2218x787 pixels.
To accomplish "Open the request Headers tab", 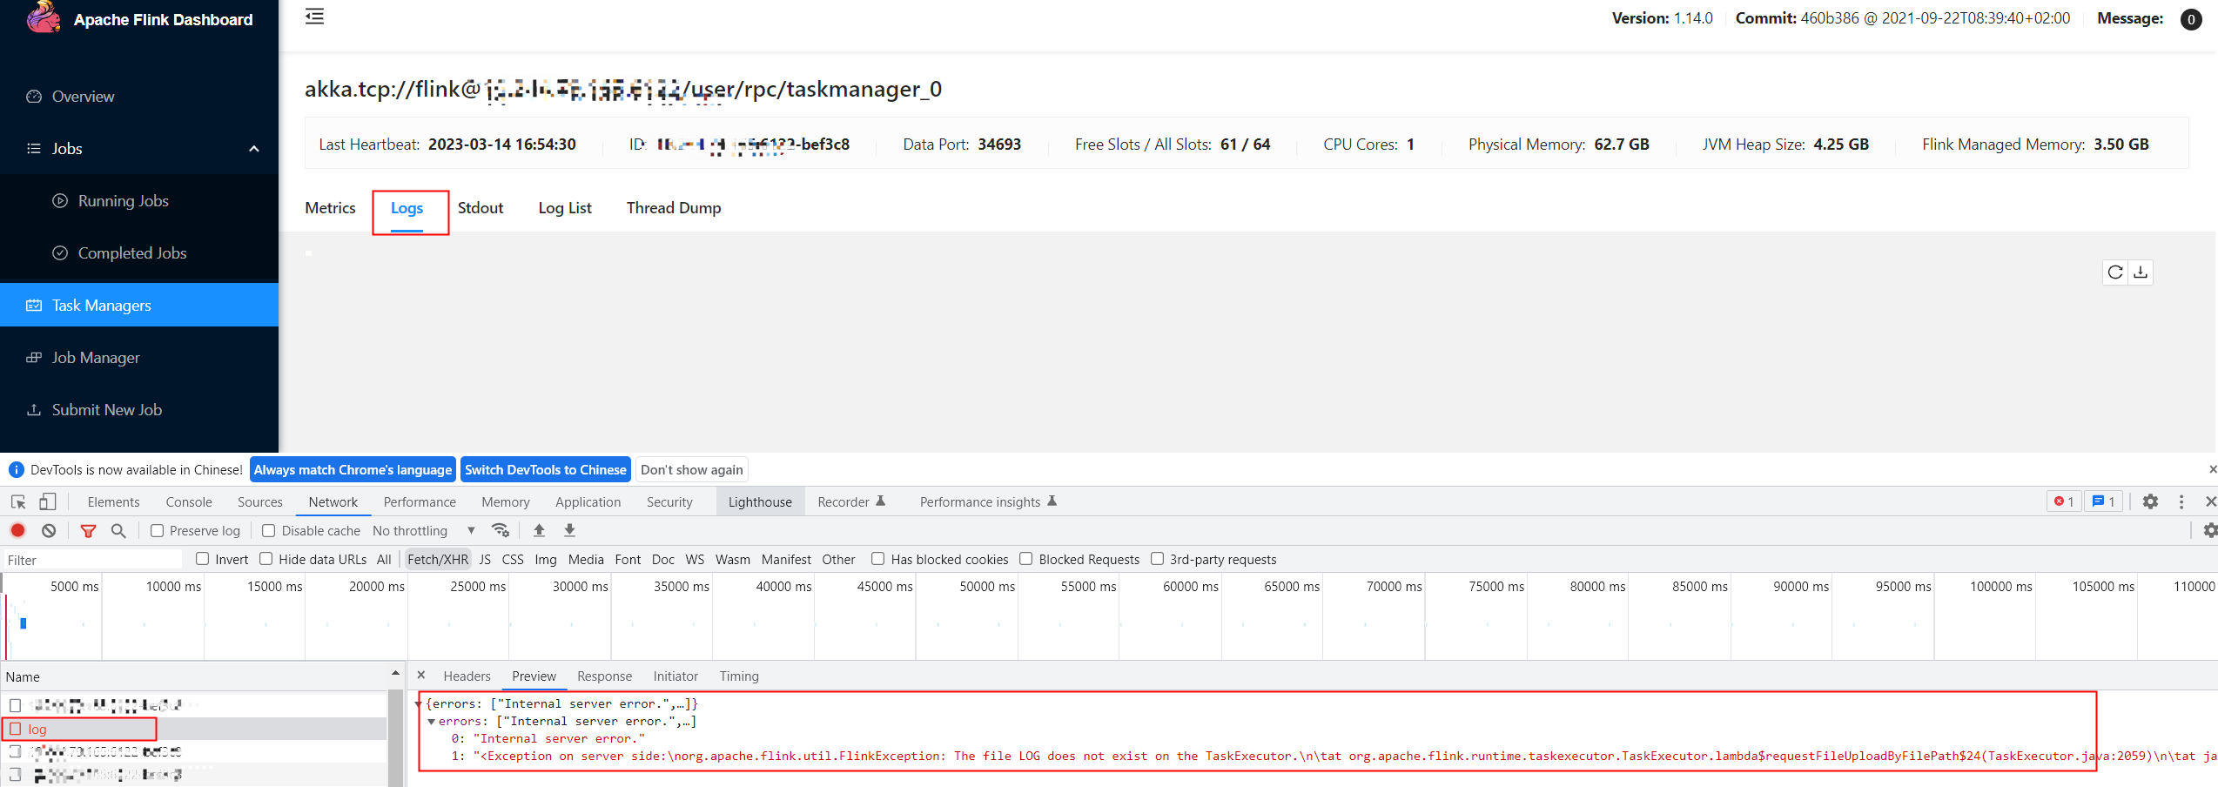I will pos(467,676).
